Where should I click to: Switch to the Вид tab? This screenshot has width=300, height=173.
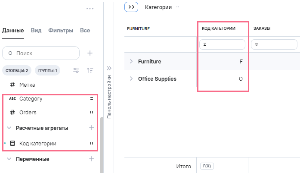pyautogui.click(x=36, y=31)
